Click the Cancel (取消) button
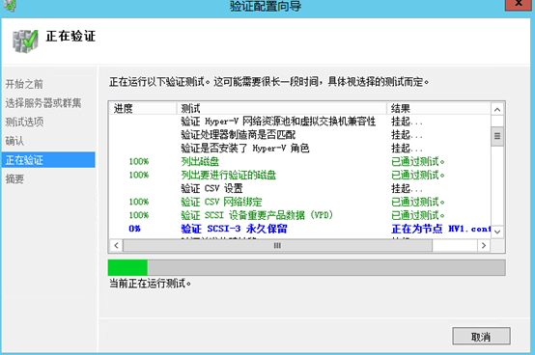 pyautogui.click(x=481, y=337)
